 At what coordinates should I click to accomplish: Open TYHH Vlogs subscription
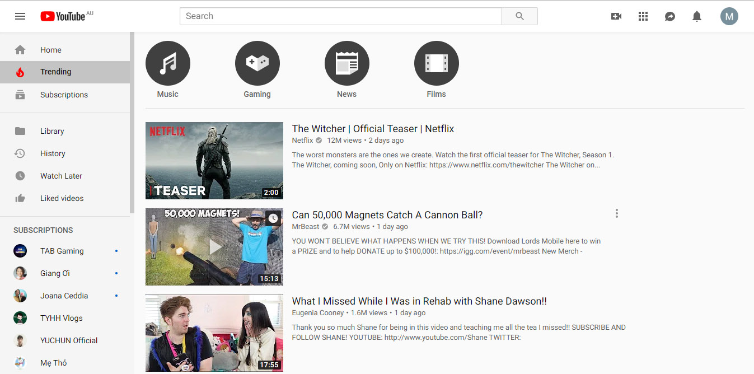[65, 318]
